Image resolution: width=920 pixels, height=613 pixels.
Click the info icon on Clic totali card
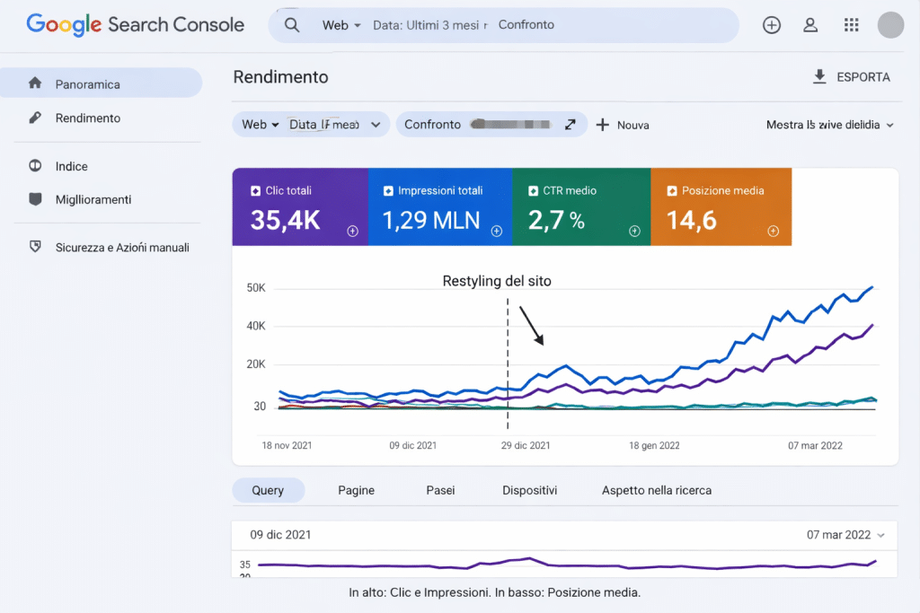pos(352,231)
